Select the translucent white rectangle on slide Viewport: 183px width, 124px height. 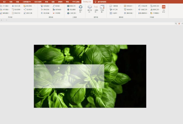click(x=69, y=76)
